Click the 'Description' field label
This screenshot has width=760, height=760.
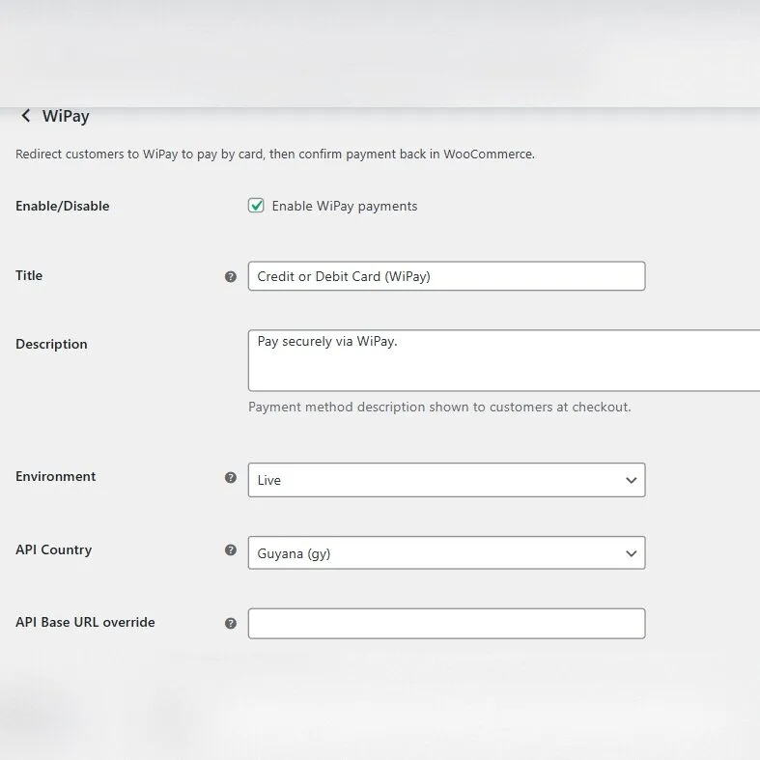pos(51,344)
